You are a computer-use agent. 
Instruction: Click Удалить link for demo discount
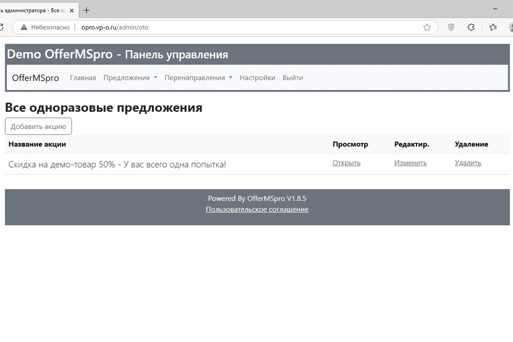[468, 162]
